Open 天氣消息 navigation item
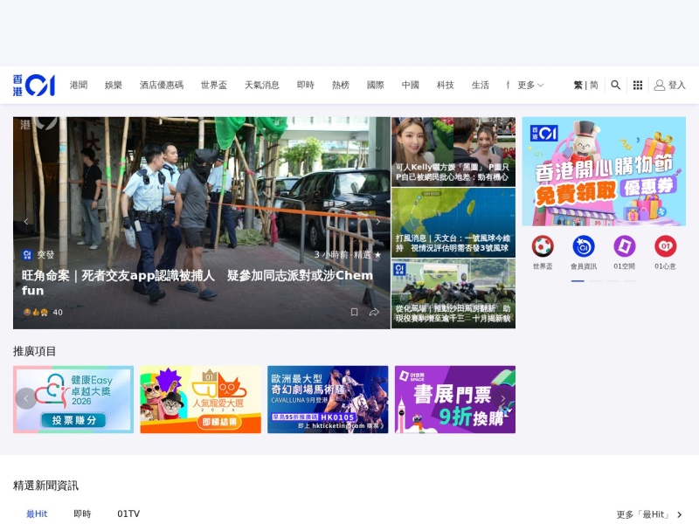Screen dimensions: 699x524 261,85
